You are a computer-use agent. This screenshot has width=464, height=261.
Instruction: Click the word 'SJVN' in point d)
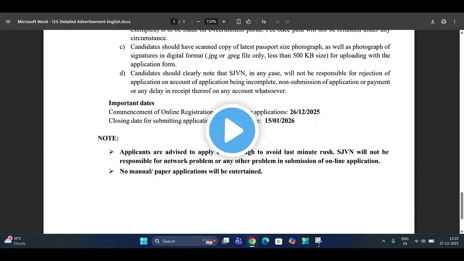coord(237,73)
